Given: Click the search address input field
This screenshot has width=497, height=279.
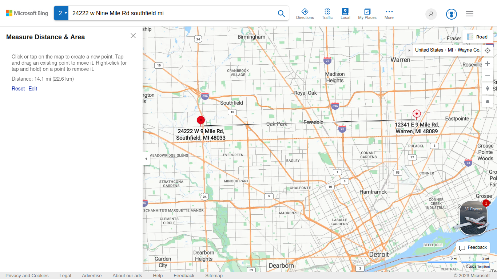Looking at the screenshot, I should click(x=171, y=13).
